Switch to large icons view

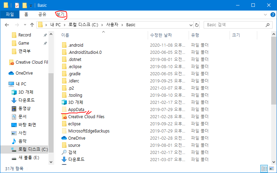(272, 169)
